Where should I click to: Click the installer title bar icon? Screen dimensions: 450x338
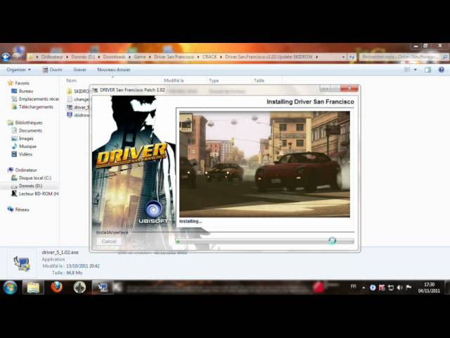click(96, 90)
